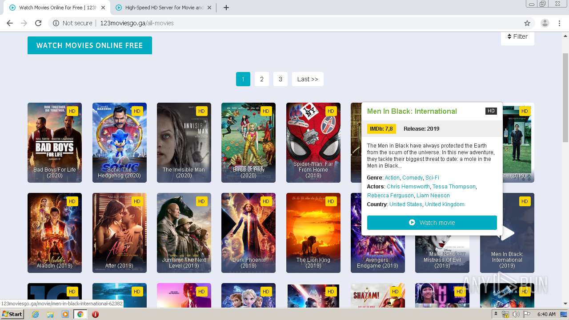Viewport: 569px width, 320px height.
Task: Click the Men In Black: International popup title
Action: coord(412,112)
